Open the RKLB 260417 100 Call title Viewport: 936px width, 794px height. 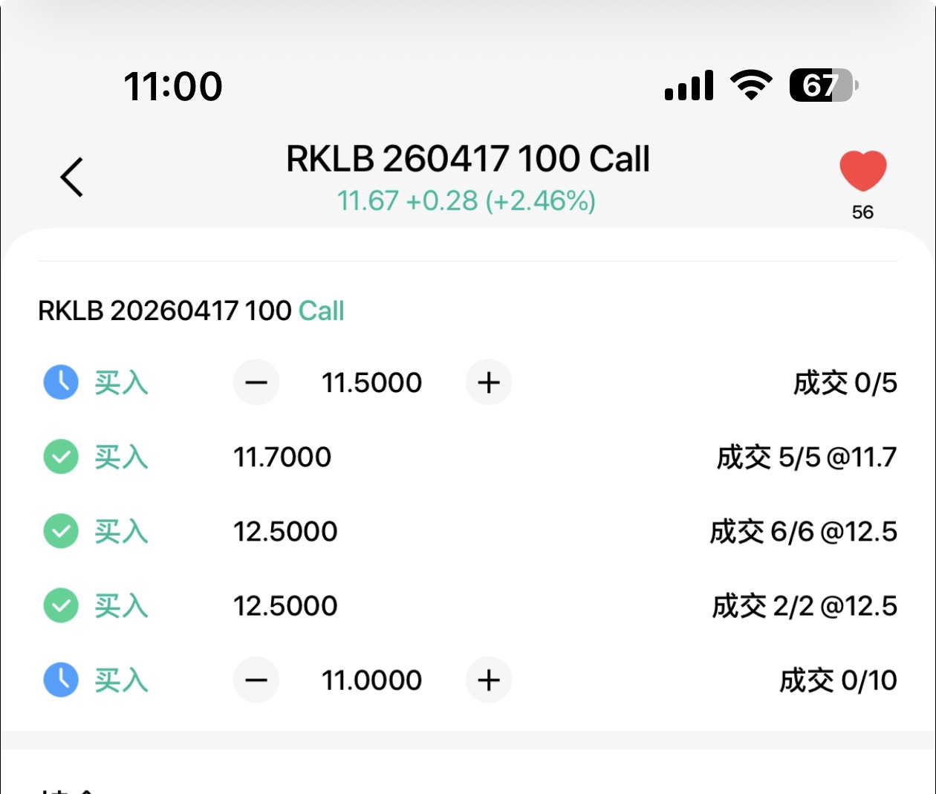pos(468,159)
